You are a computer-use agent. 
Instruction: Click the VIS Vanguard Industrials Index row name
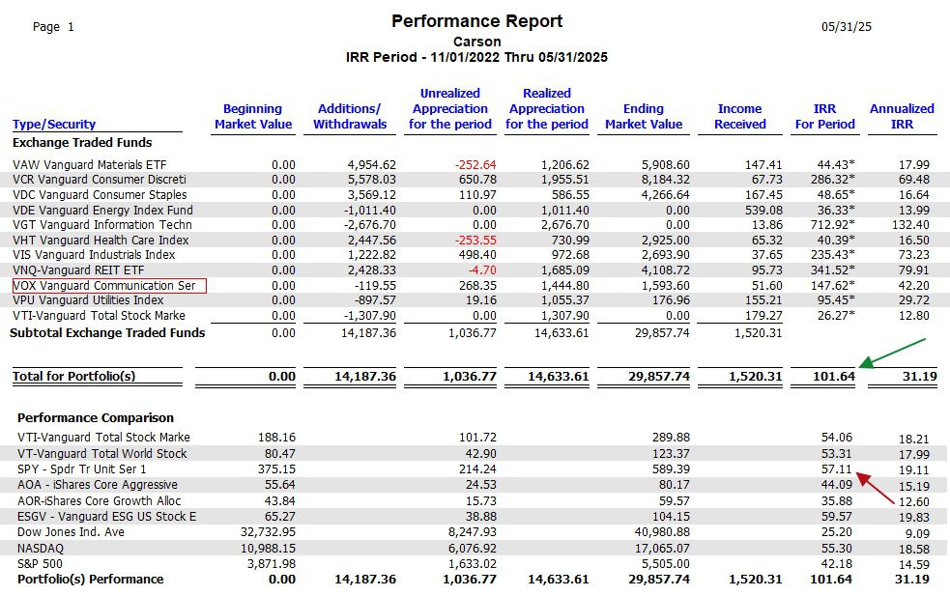click(x=94, y=255)
